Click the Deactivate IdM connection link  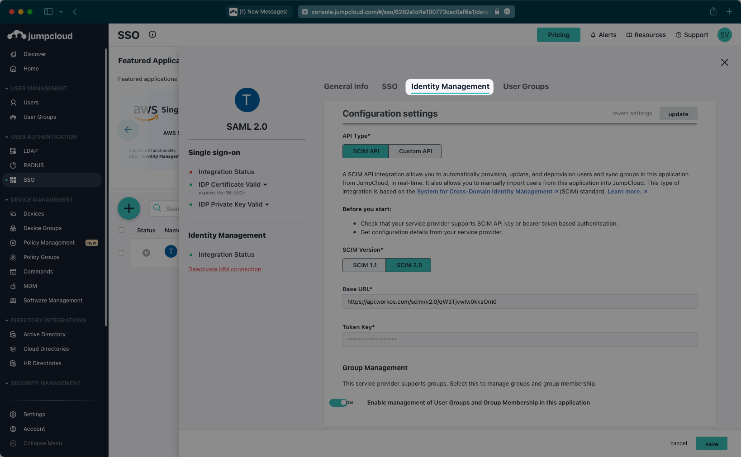pos(224,269)
